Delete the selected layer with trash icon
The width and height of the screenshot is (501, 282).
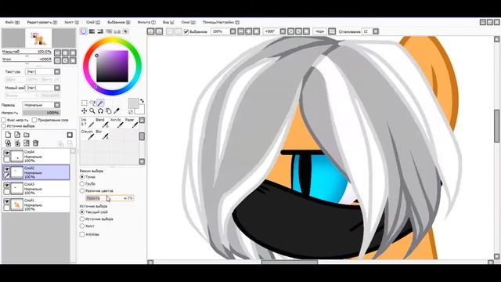35,143
